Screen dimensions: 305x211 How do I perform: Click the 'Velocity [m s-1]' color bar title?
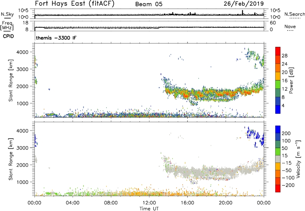(x=298, y=159)
